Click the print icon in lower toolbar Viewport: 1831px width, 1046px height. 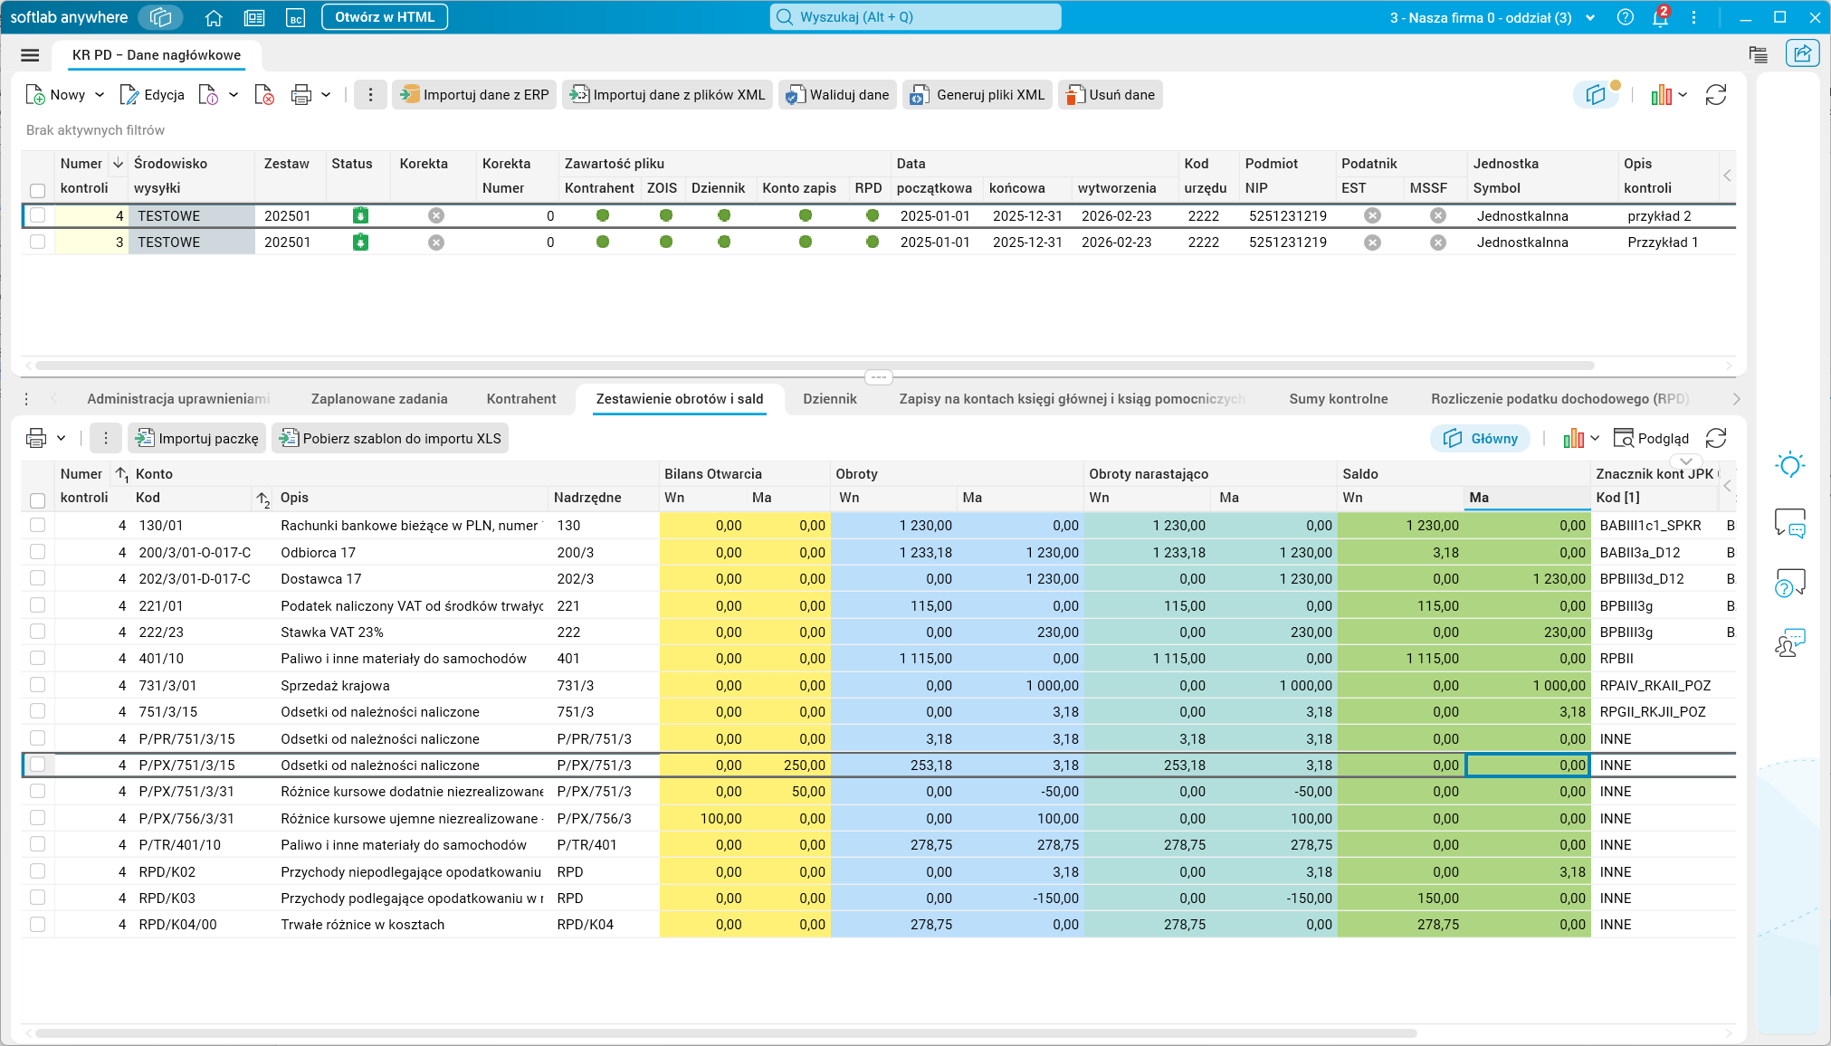tap(36, 439)
